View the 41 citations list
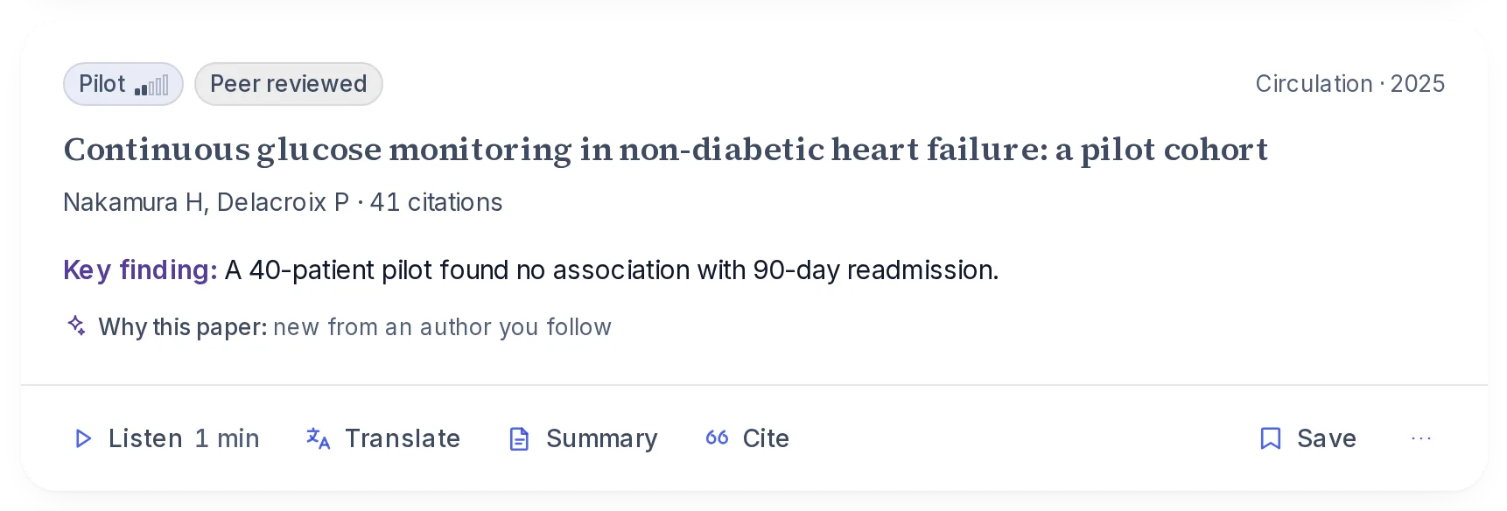This screenshot has height=511, width=1507. pos(436,202)
